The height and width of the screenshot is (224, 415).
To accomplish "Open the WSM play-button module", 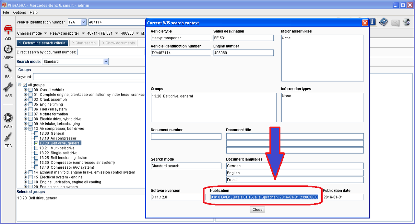I will pyautogui.click(x=8, y=121).
